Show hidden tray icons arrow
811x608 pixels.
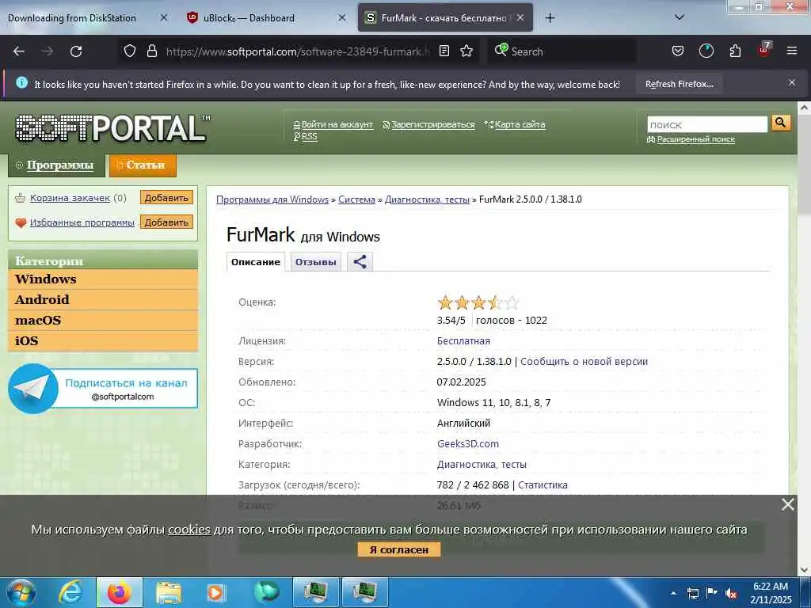[x=673, y=593]
